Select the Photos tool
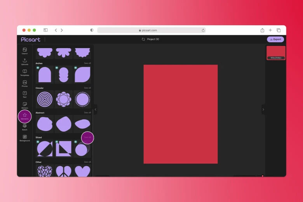Viewport: 303px width, 202px height. point(24,83)
